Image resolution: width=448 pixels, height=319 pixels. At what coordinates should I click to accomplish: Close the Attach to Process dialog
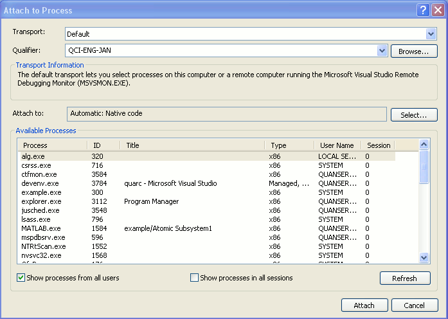(x=436, y=10)
